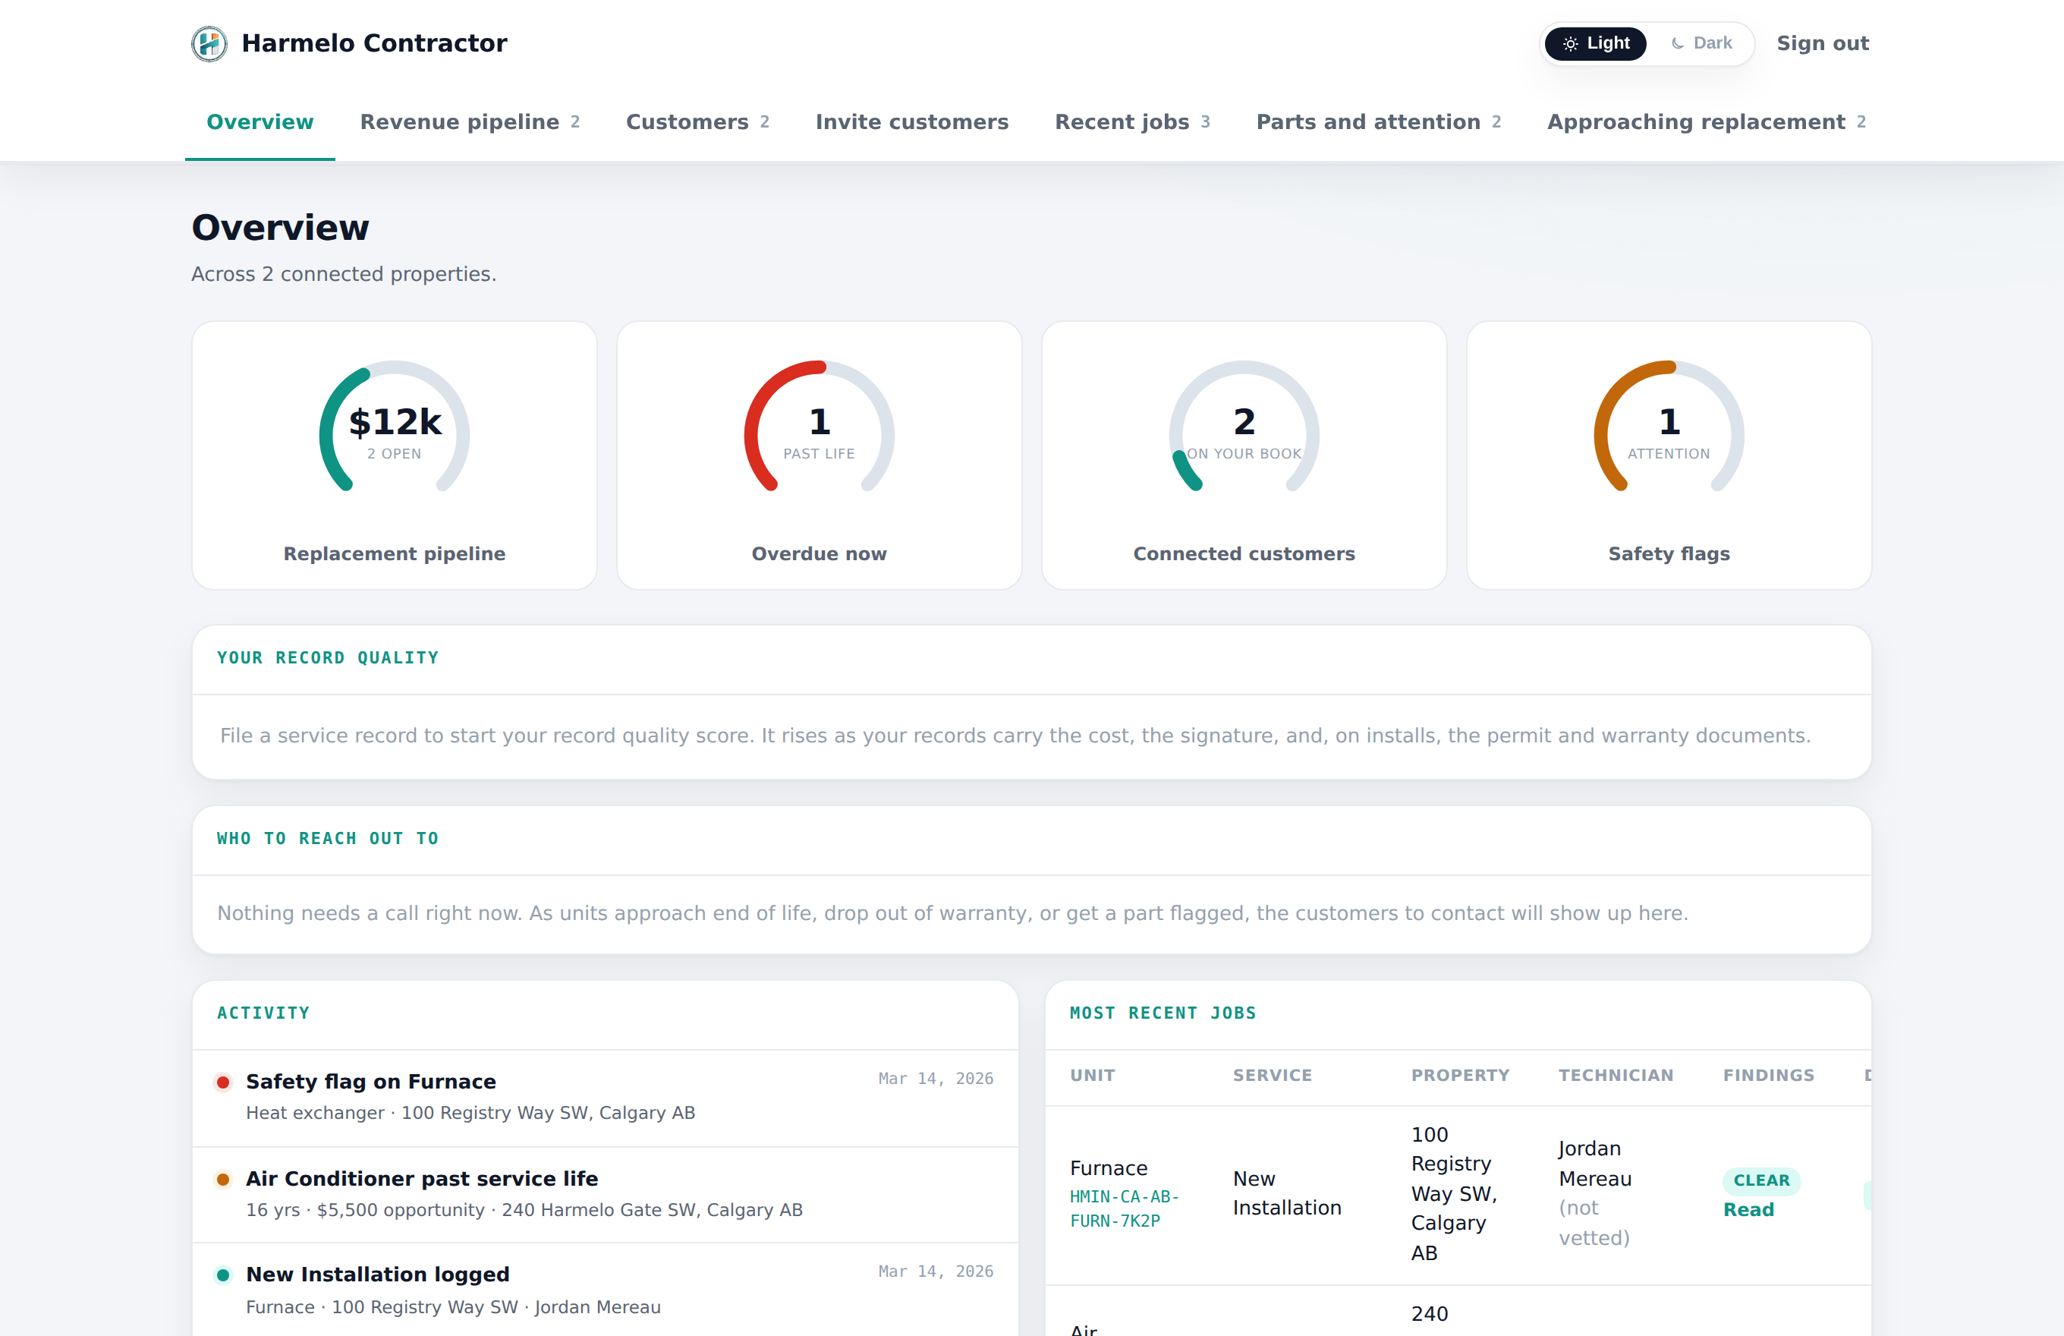The width and height of the screenshot is (2064, 1336).
Task: Click the Who To Reach Out To heading
Action: tap(328, 838)
